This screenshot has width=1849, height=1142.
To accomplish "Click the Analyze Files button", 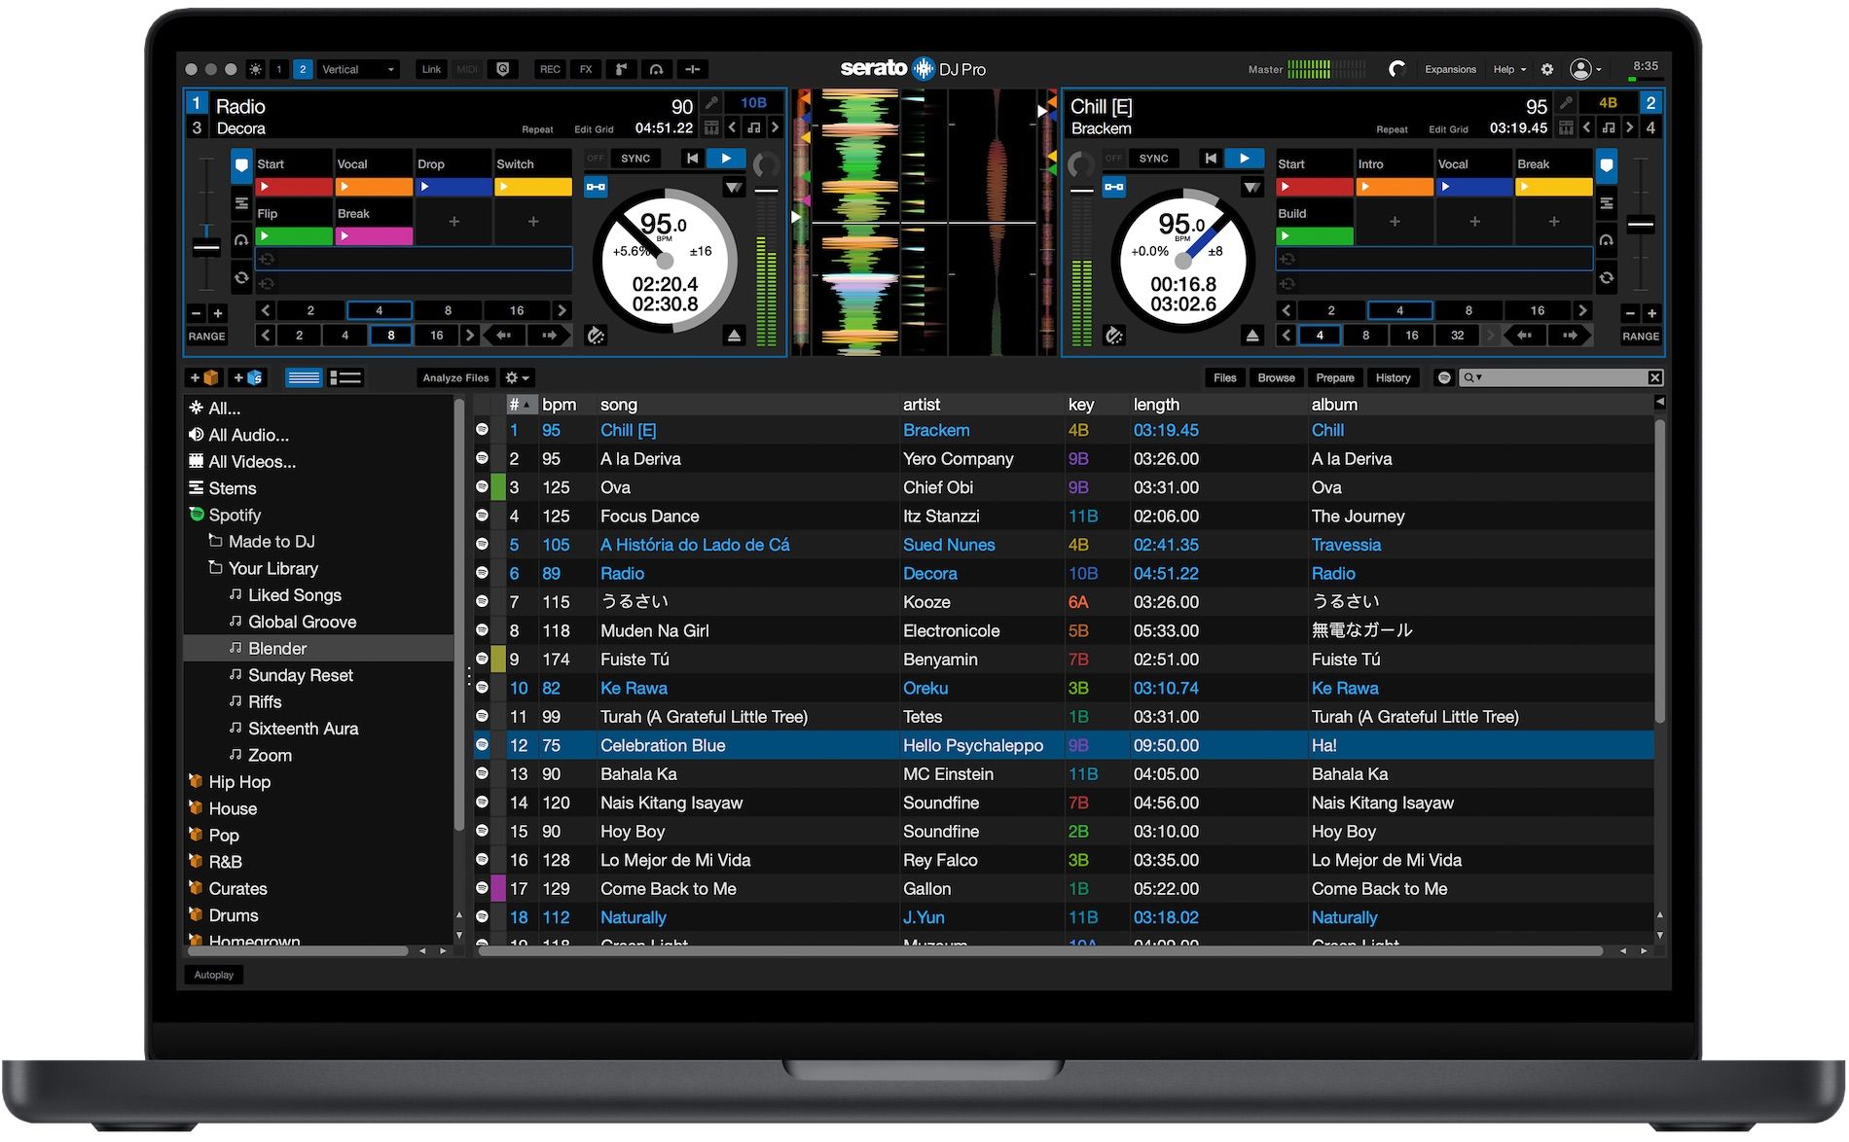I will (455, 377).
